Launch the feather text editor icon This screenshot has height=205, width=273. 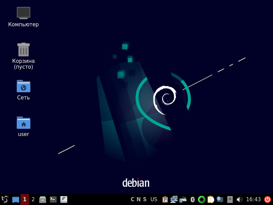click(x=64, y=200)
